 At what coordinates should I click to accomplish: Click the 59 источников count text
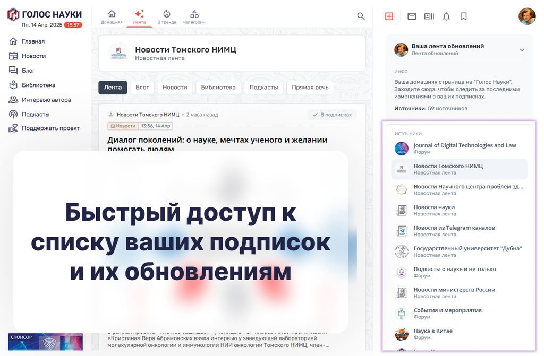coord(447,109)
